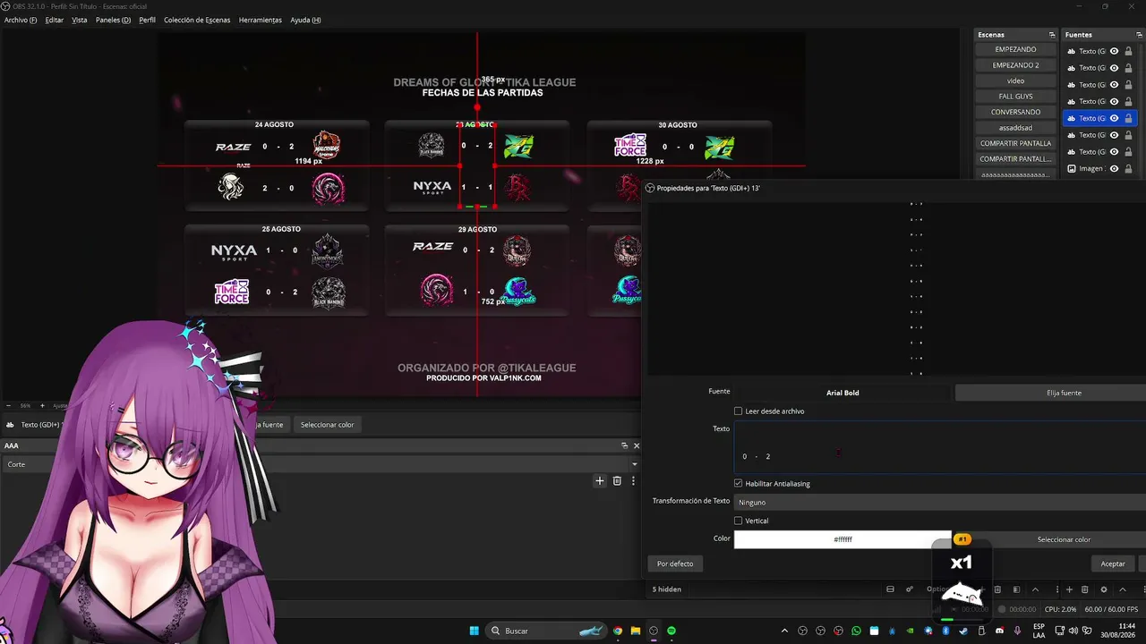Enable the Vertical text checkbox
Screen dimensions: 1146x644
tap(739, 521)
